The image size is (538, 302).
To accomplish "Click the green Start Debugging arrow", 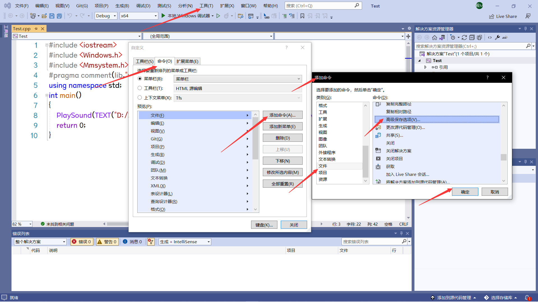I will click(x=163, y=16).
